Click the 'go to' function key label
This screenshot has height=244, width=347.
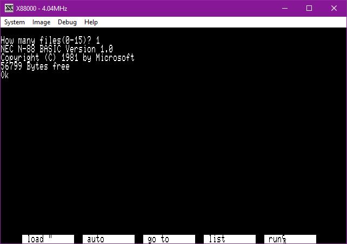tap(169, 239)
